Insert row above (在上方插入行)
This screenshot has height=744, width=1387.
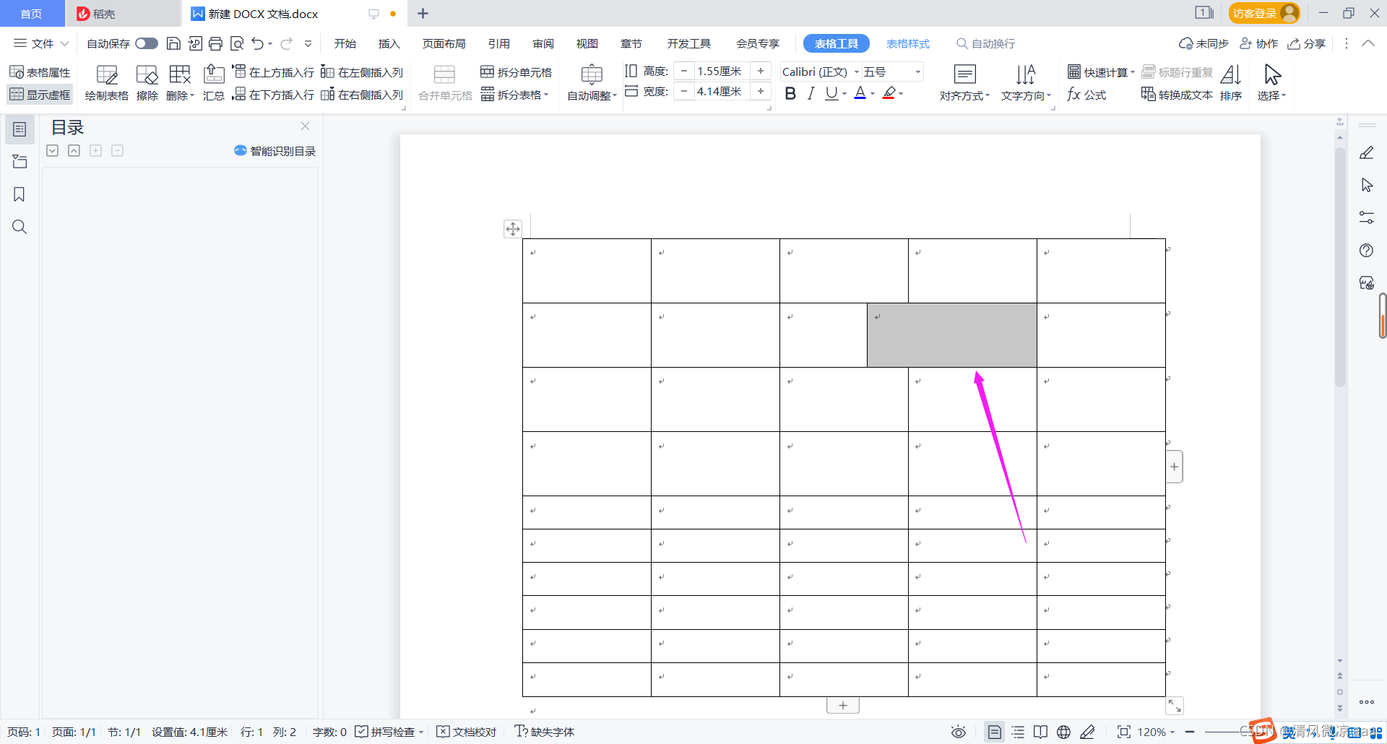click(x=273, y=72)
